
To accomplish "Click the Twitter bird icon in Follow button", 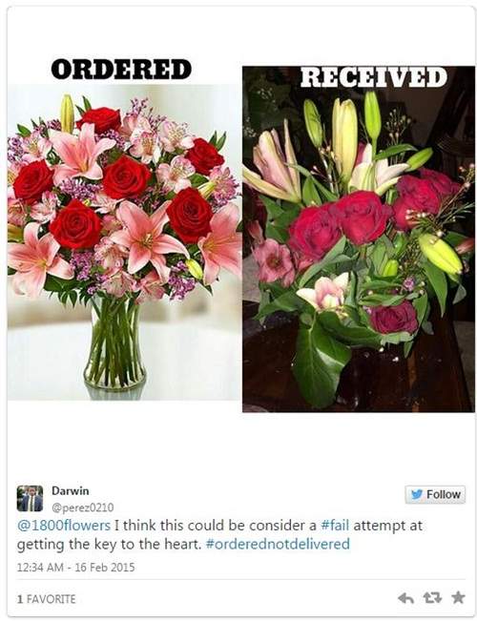I will point(417,494).
